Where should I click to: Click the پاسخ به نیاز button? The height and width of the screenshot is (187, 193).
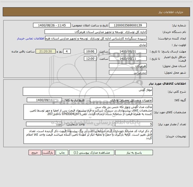pos(134,152)
